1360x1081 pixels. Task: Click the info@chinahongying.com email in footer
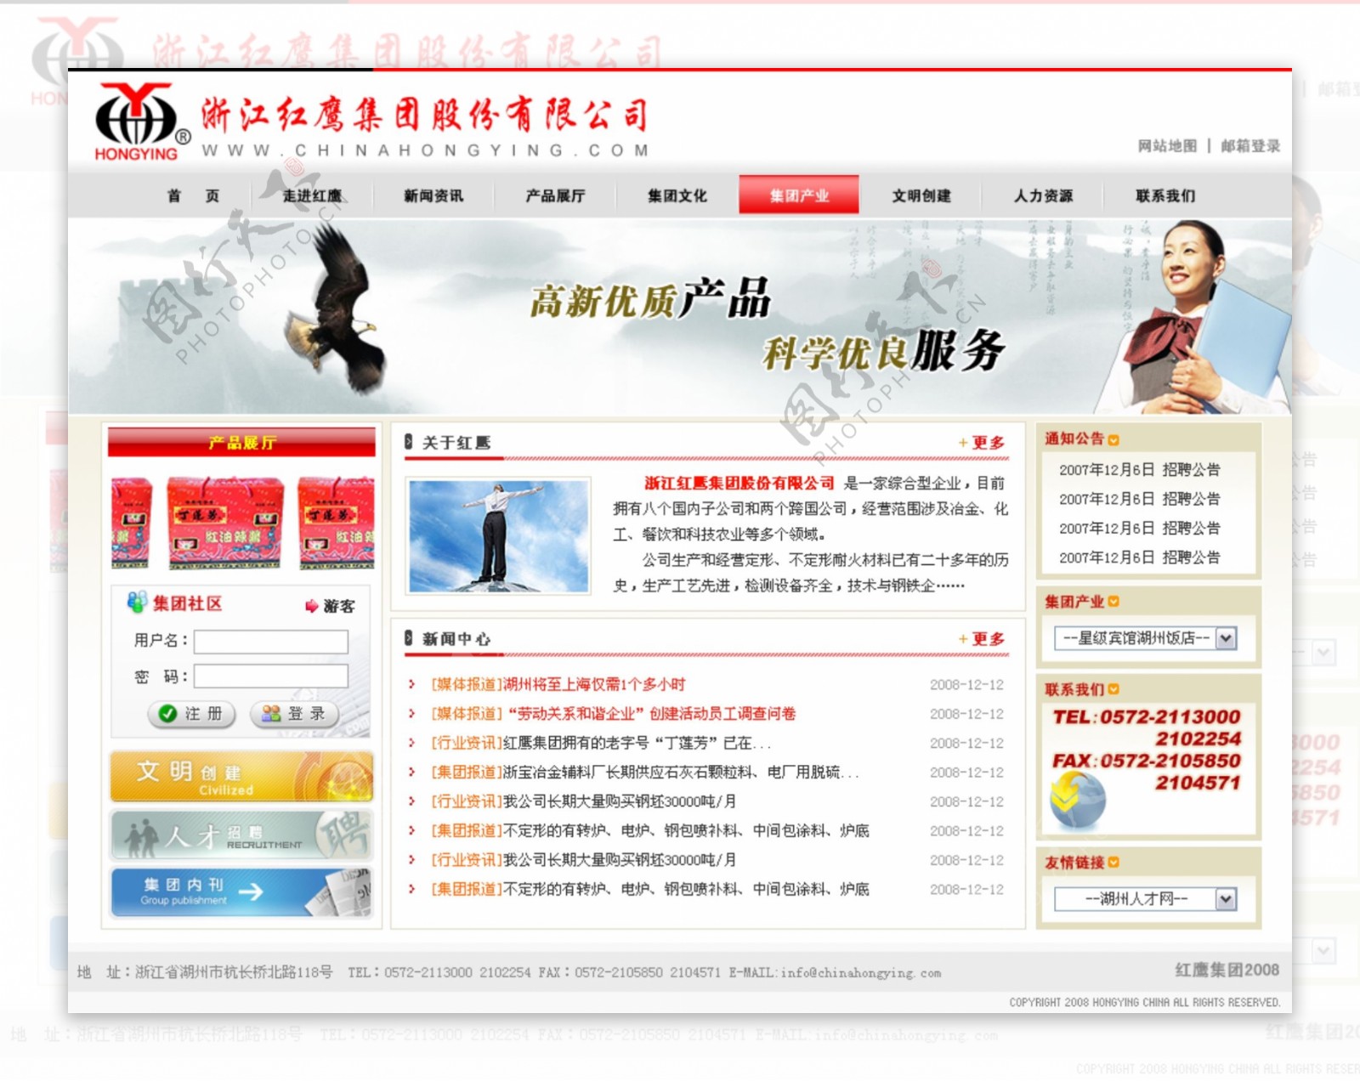click(x=861, y=973)
